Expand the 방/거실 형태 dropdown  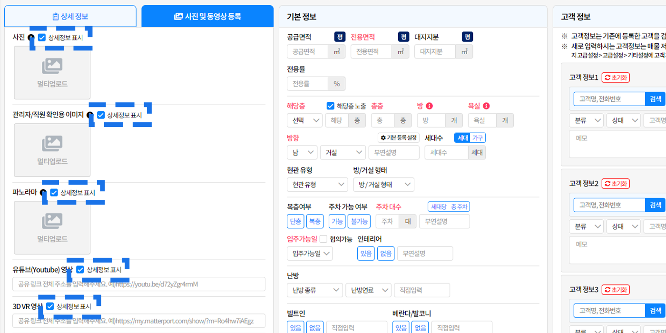coord(384,185)
